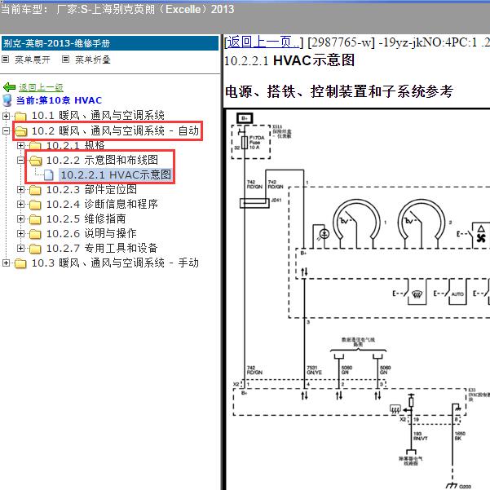Viewport: 490px width, 490px height.
Task: Click folder icon of 10.2.2 示意图和布线图
Action: (x=35, y=161)
